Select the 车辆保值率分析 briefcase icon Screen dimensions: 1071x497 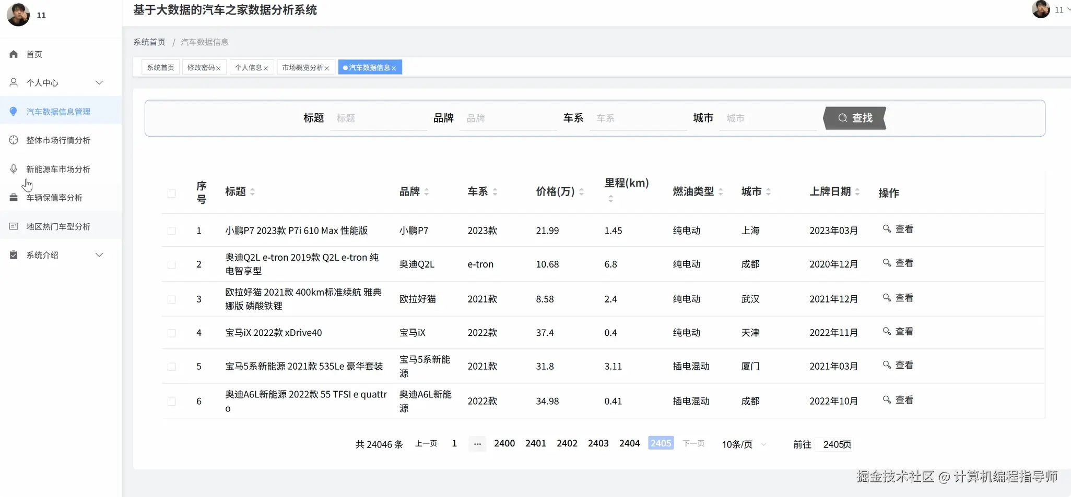tap(13, 197)
